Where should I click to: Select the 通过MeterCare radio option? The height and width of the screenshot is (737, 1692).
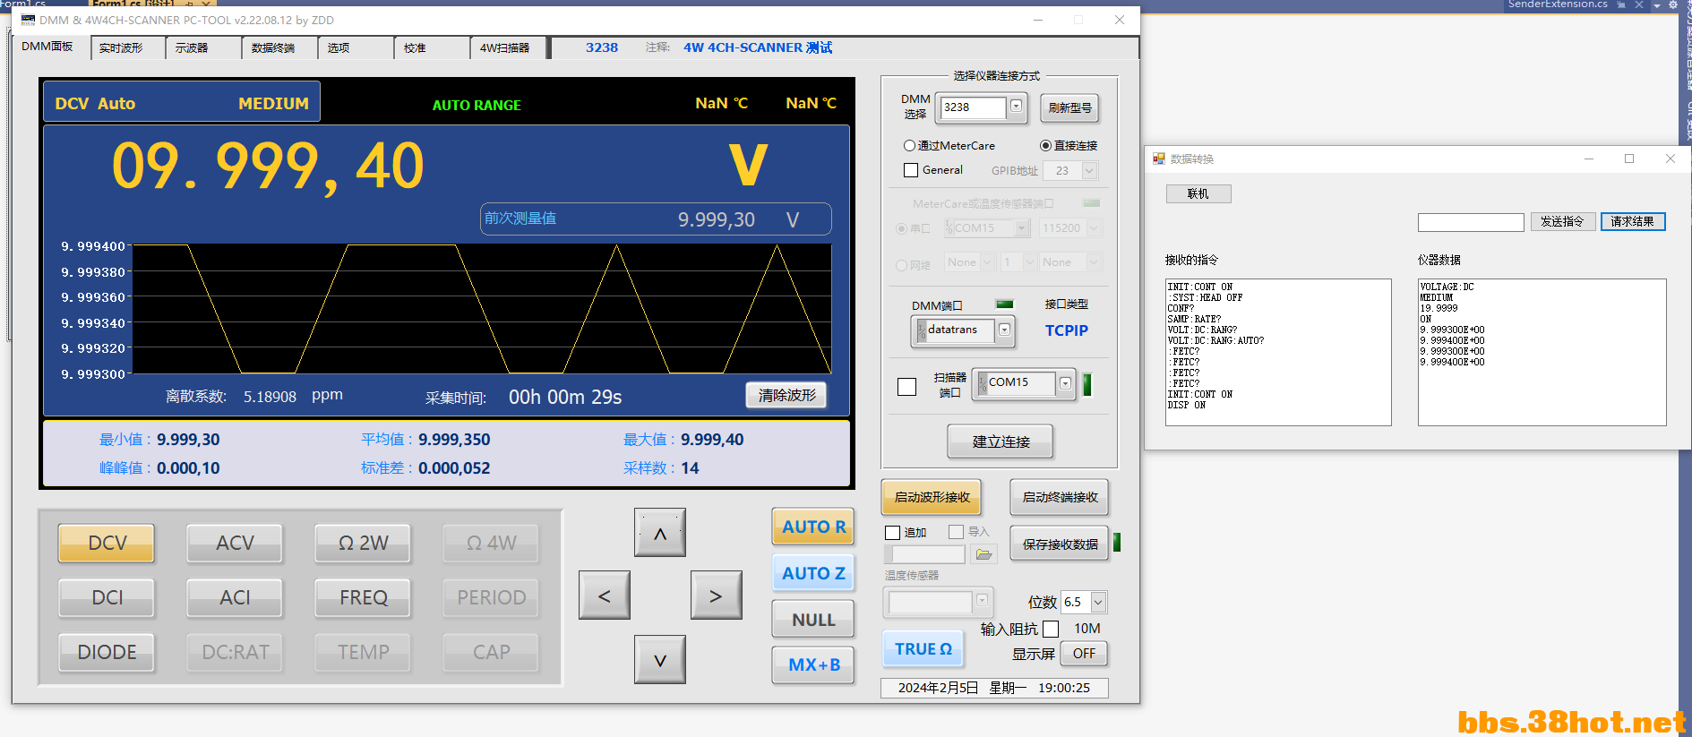pyautogui.click(x=909, y=145)
